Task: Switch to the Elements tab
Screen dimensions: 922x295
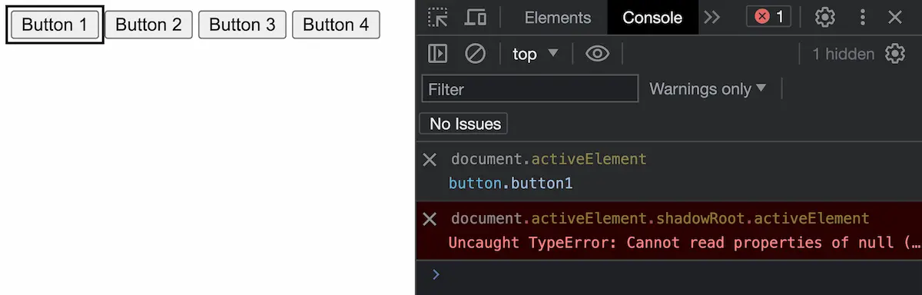Action: click(557, 17)
